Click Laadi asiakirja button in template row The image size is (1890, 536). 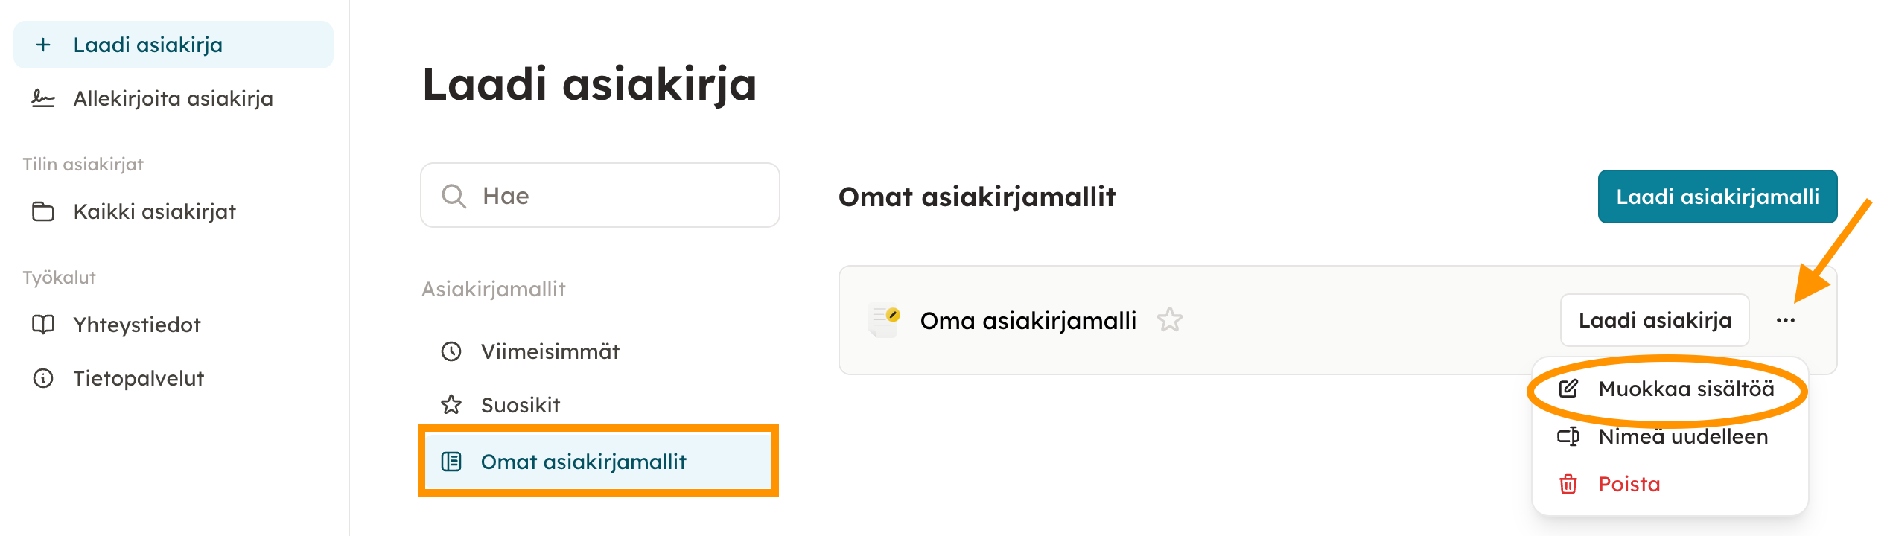pyautogui.click(x=1654, y=320)
